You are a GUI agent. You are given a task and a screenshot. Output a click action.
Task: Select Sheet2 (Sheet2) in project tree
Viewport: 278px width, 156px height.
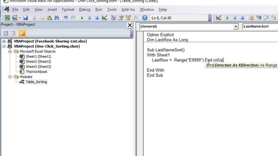38,62
